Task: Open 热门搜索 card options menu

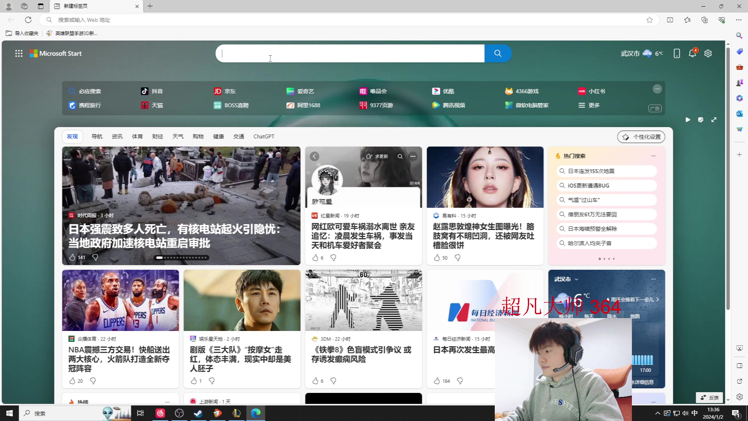Action: (653, 156)
